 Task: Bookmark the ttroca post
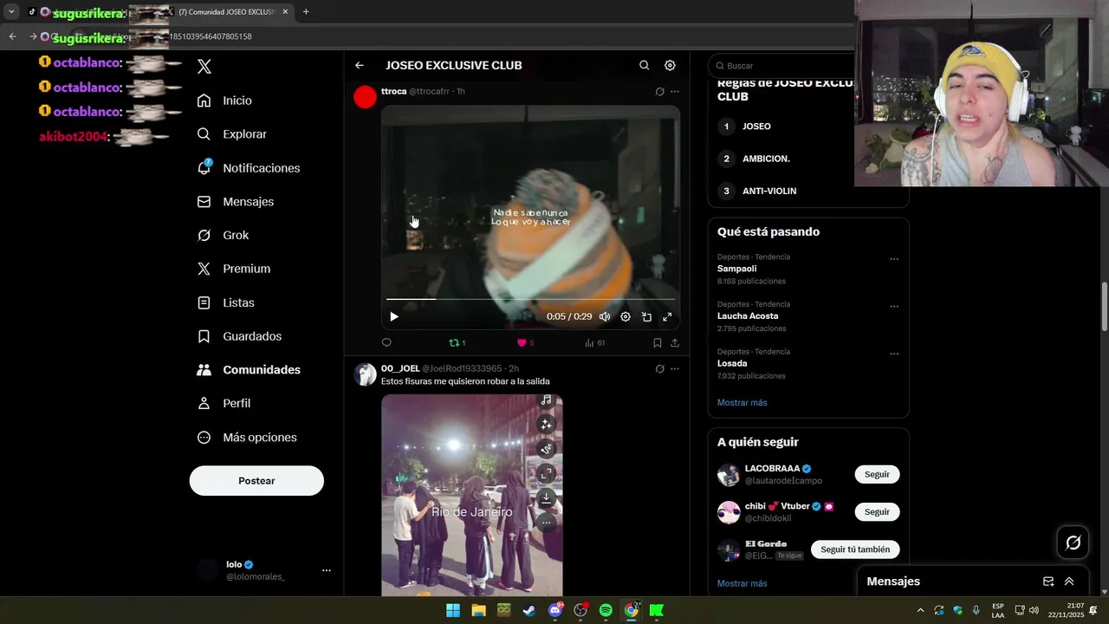click(x=658, y=343)
